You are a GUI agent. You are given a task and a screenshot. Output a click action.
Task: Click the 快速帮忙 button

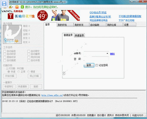[x=9, y=86]
